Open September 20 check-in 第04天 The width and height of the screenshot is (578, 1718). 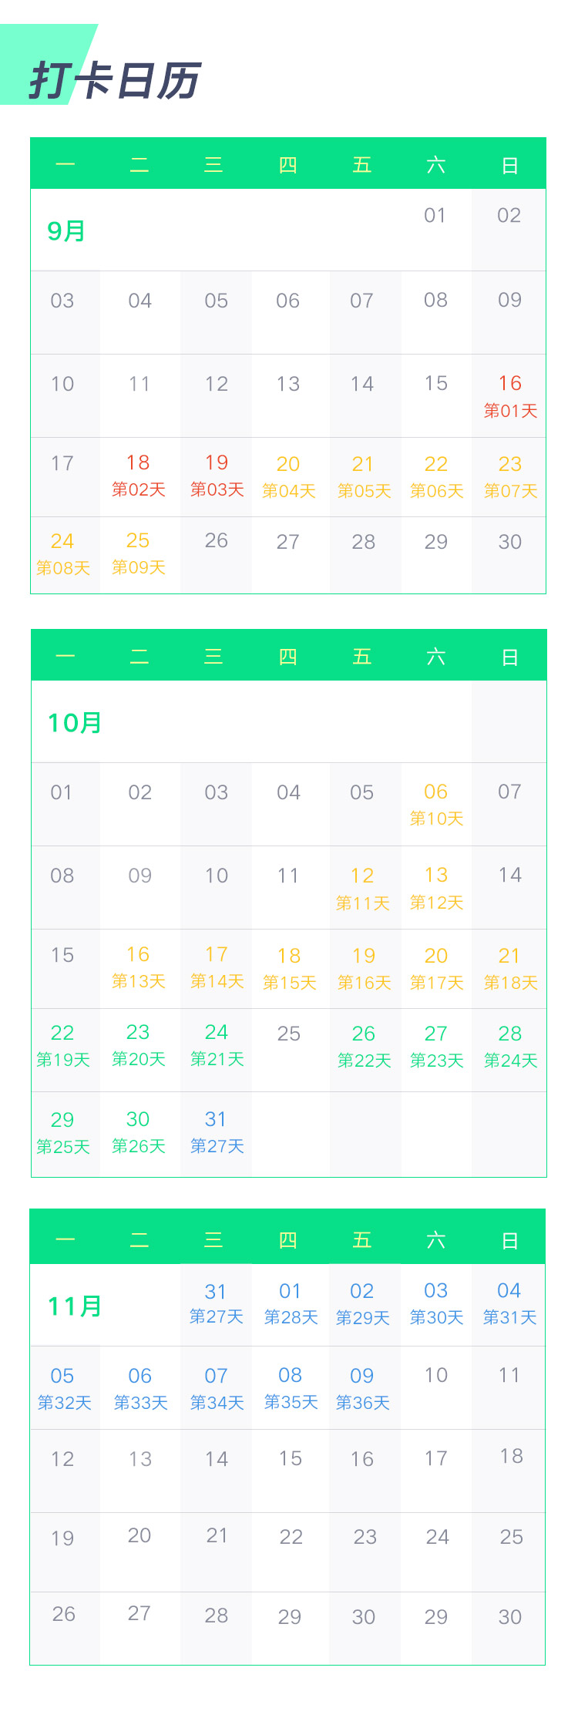[288, 477]
